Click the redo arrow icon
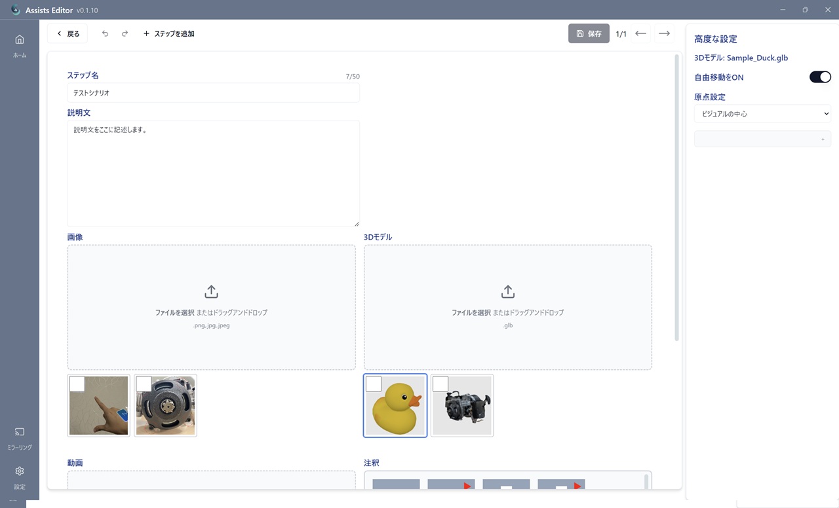Screen dimensions: 839x508 pyautogui.click(x=125, y=33)
